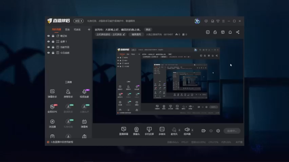The image size is (289, 162).
Task: Download the 礼物任务 tool
Action: (x=68, y=123)
